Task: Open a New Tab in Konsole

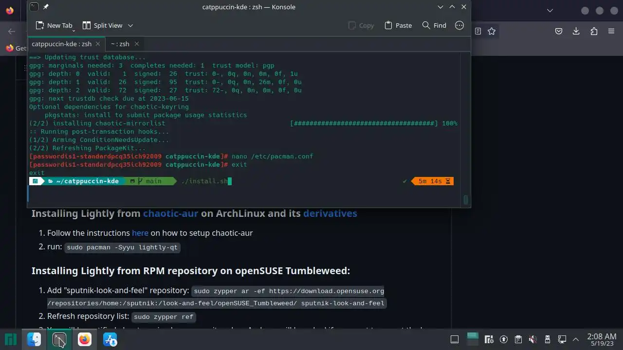Action: pos(54,25)
